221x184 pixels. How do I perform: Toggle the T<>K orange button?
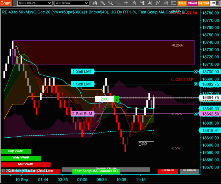[x=182, y=3]
